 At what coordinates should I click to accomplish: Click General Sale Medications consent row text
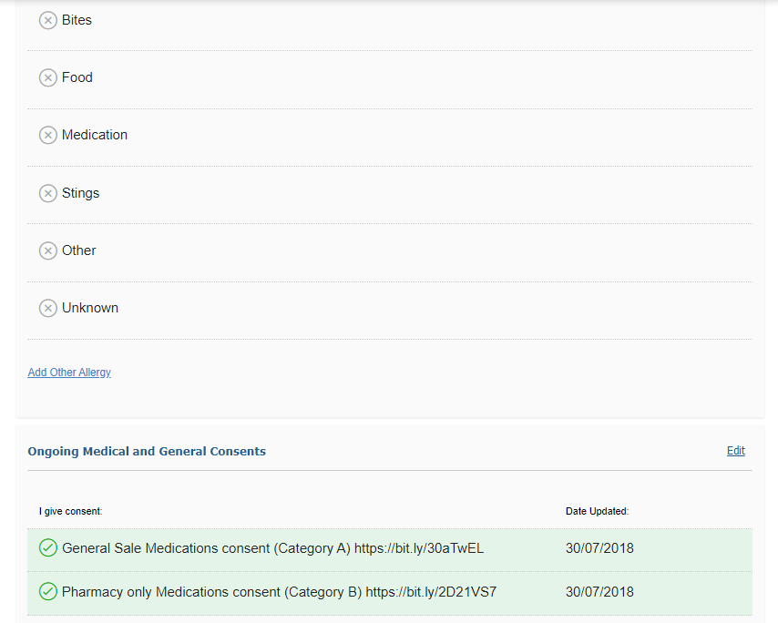[x=273, y=548]
